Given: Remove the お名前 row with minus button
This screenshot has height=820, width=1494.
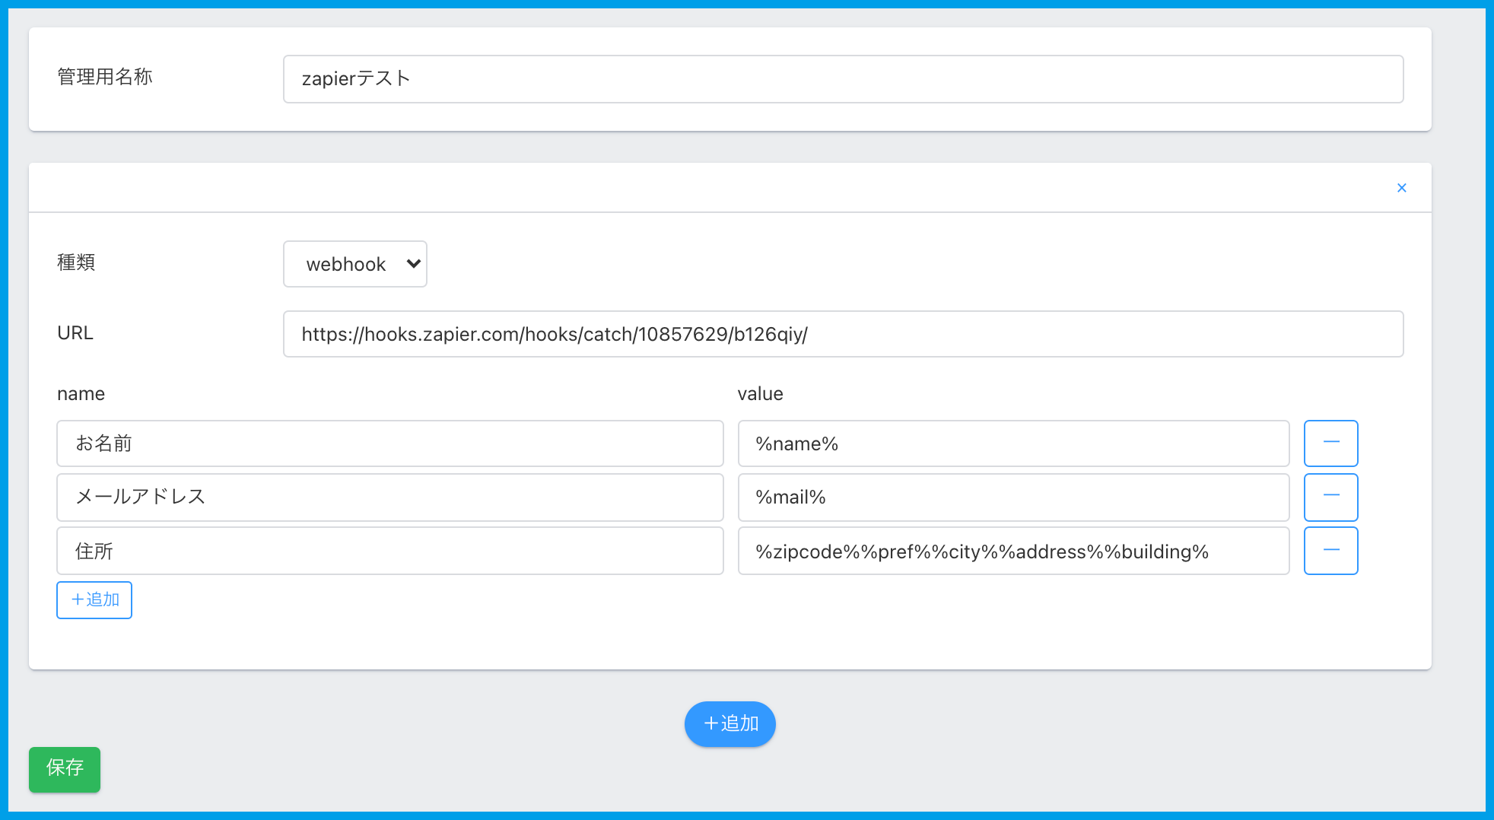Looking at the screenshot, I should (x=1330, y=443).
